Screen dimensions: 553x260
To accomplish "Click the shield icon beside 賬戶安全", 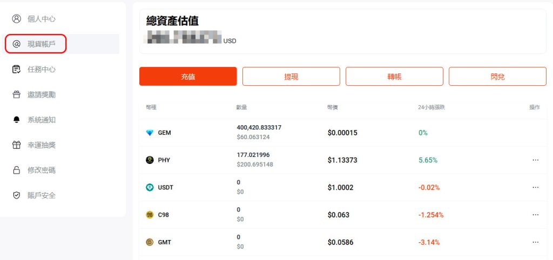I will point(17,195).
